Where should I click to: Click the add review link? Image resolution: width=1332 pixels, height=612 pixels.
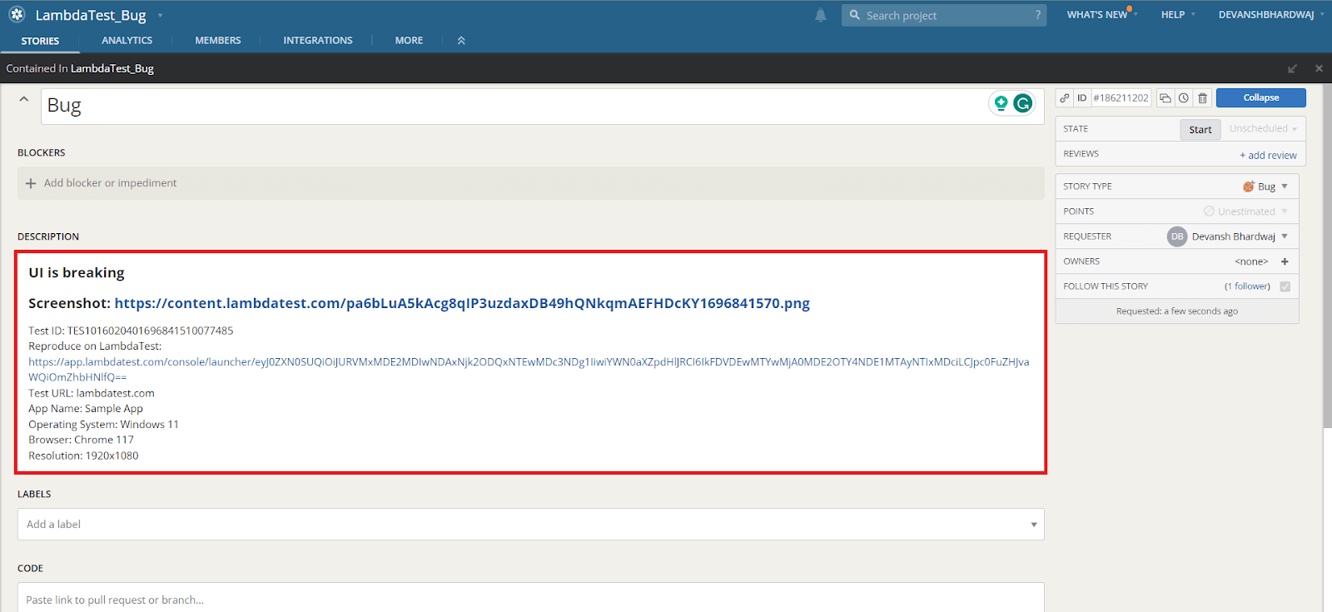click(x=1268, y=155)
